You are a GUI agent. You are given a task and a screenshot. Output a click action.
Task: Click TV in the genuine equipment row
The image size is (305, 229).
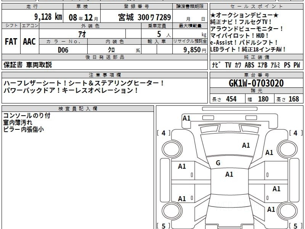tap(228, 65)
